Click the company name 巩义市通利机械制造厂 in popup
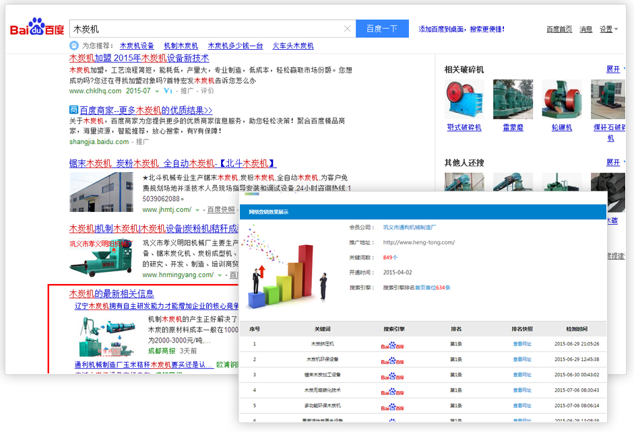 click(x=409, y=227)
